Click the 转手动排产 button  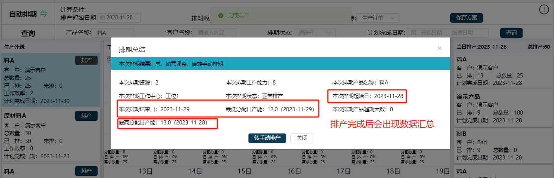click(267, 138)
